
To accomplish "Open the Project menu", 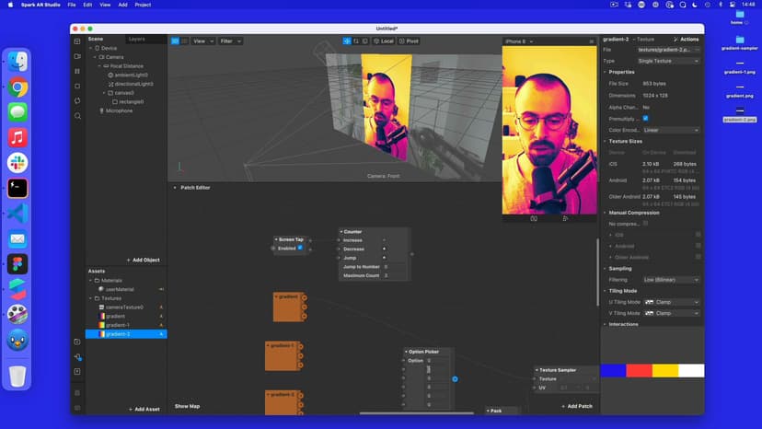I will (x=143, y=5).
